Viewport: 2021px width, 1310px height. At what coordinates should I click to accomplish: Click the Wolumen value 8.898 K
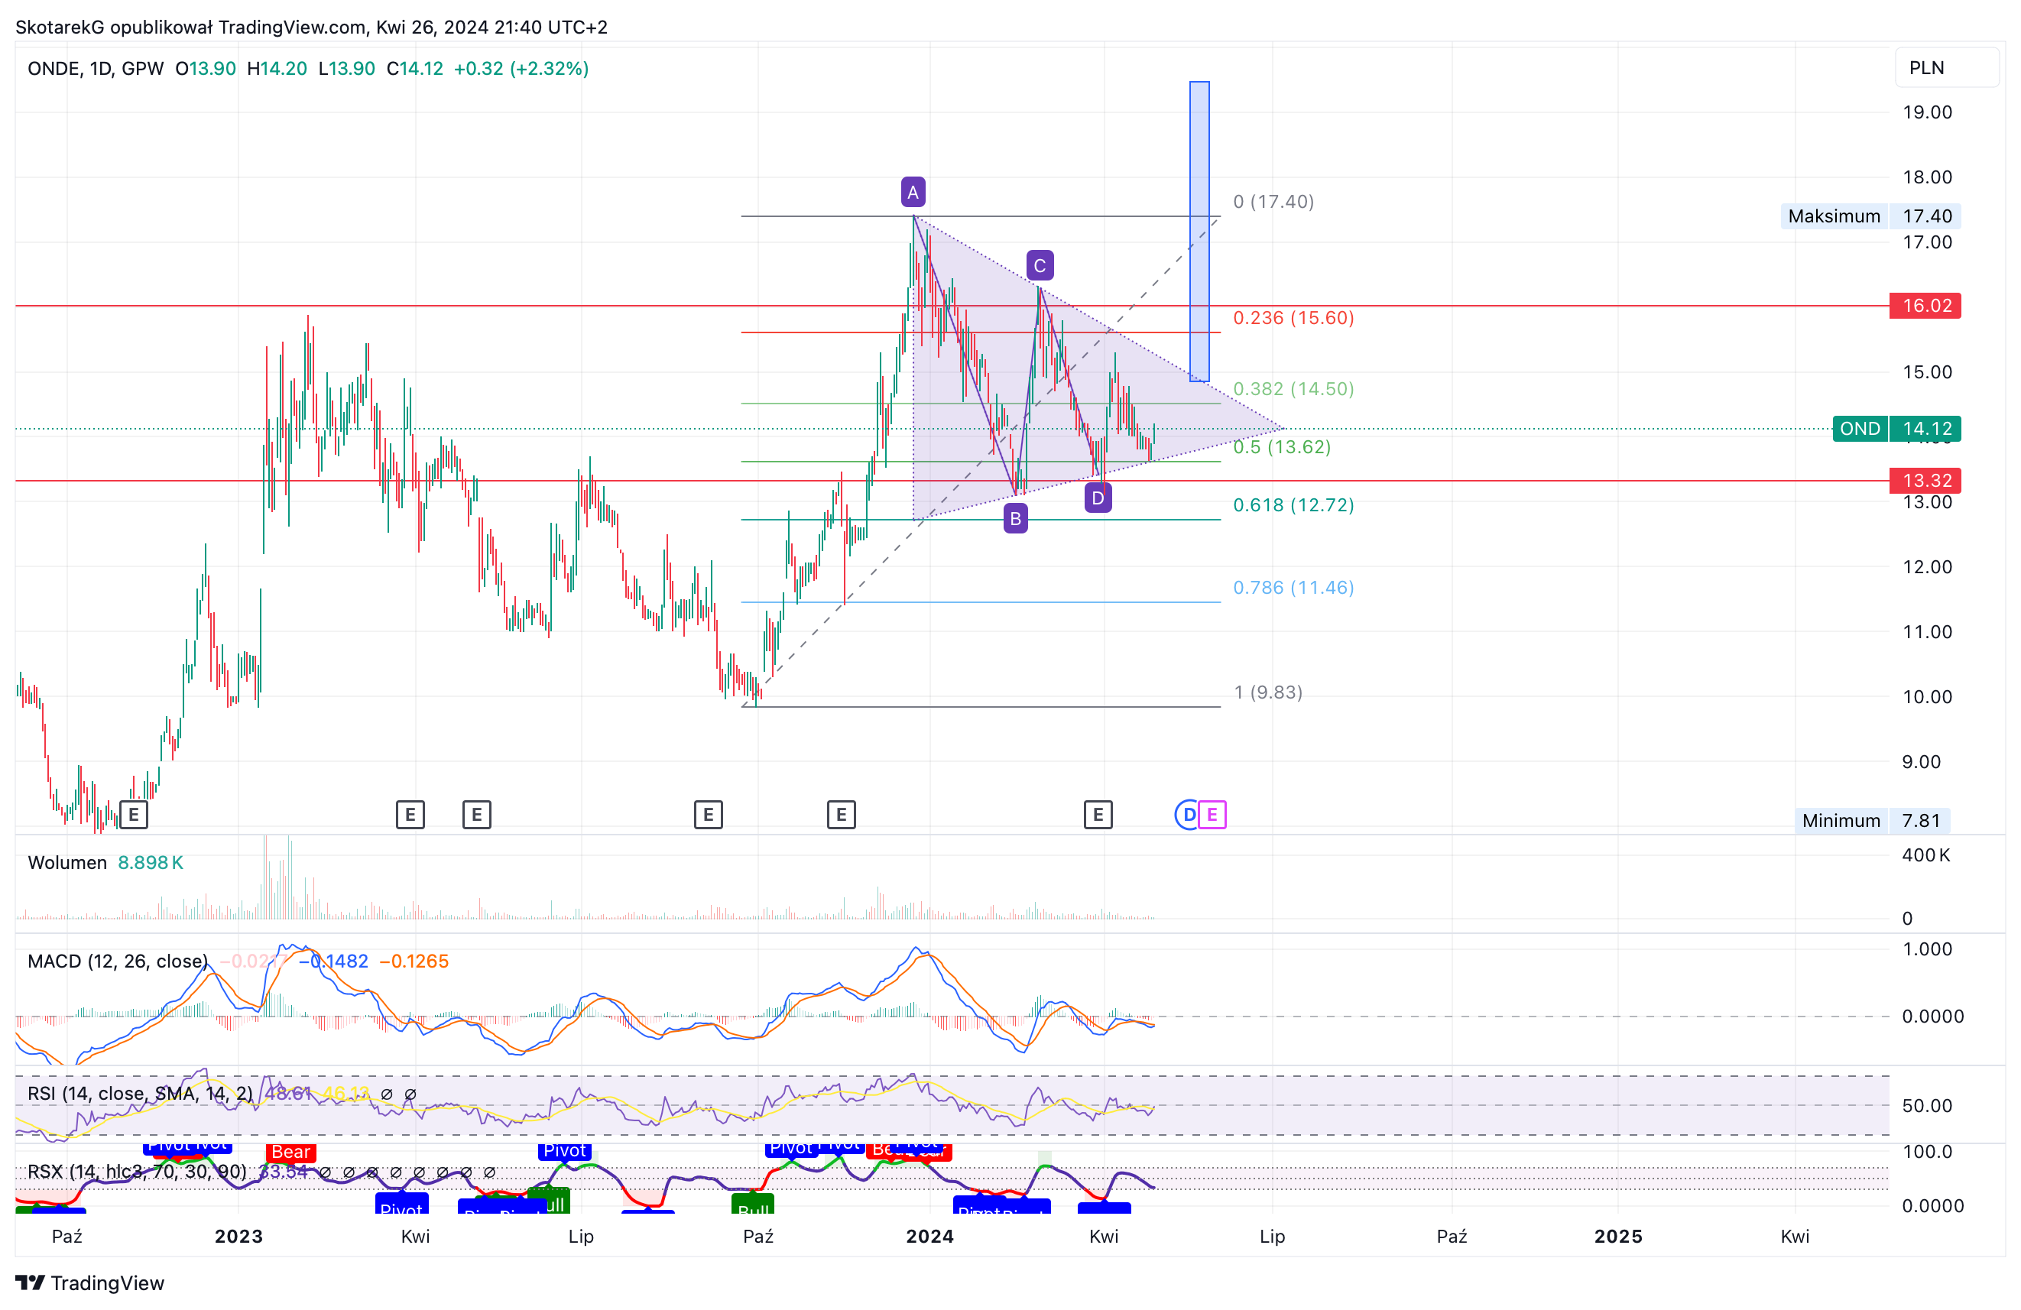point(151,863)
